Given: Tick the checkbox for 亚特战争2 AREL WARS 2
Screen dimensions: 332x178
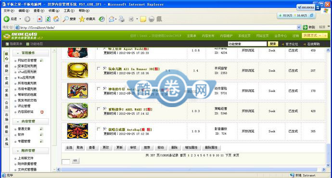Looking at the screenshot, I should click(x=99, y=109).
